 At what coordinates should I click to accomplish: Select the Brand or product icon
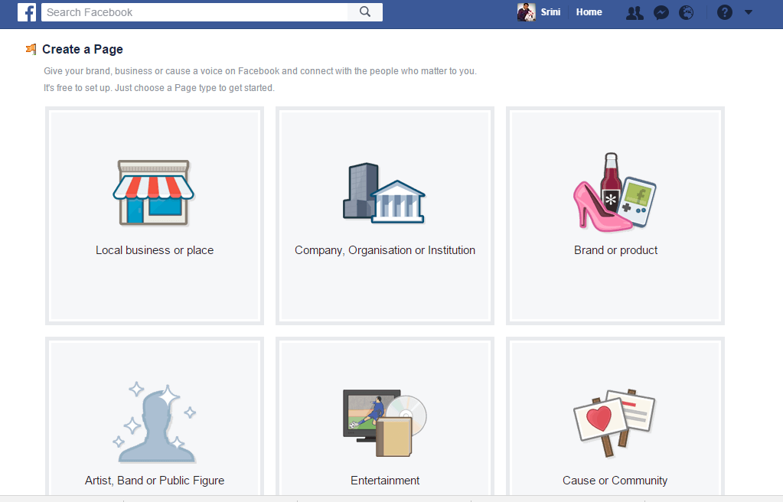pyautogui.click(x=615, y=192)
